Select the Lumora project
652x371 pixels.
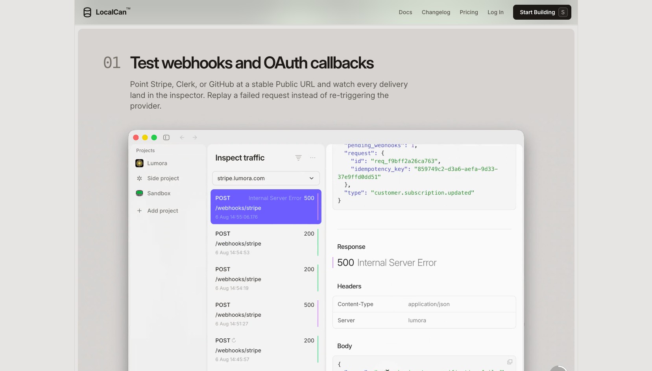[157, 163]
